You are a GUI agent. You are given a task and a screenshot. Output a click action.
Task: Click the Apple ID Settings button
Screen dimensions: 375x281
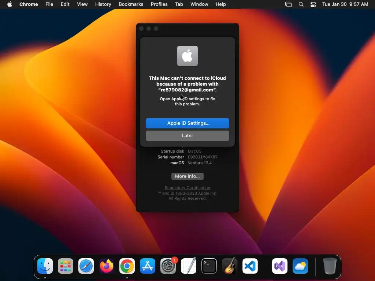point(187,123)
